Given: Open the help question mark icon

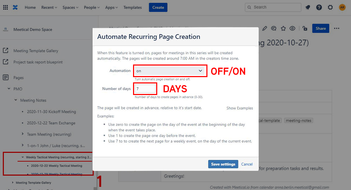Looking at the screenshot, I should pyautogui.click(x=319, y=7).
